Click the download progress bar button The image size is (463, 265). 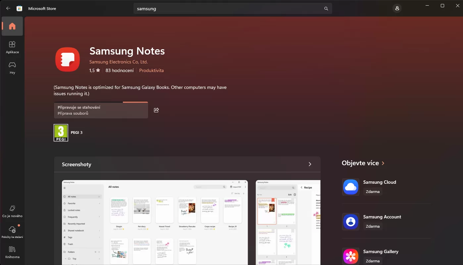point(101,110)
